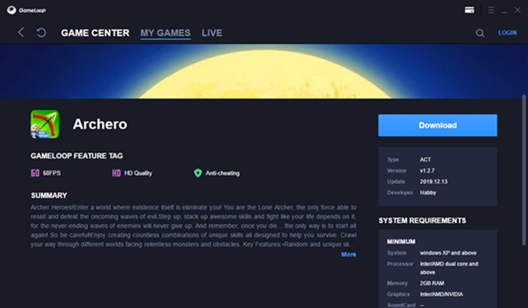Click the Intel/AMD dual core processor value
The height and width of the screenshot is (308, 528).
click(449, 268)
